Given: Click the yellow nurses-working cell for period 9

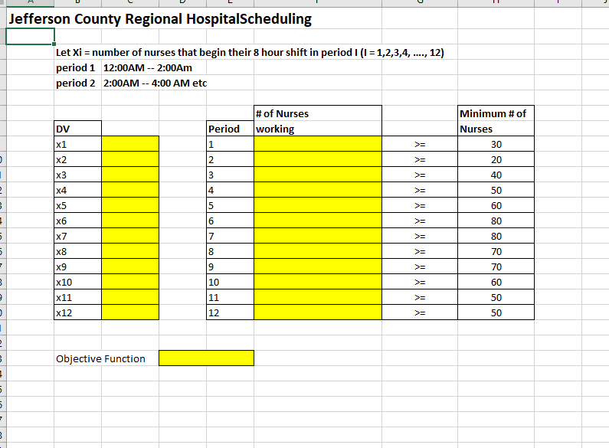Looking at the screenshot, I should [318, 267].
